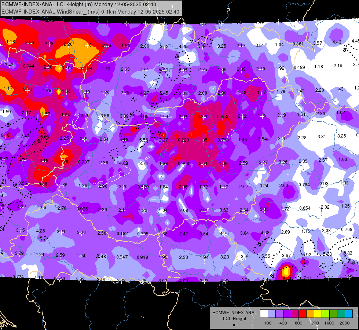Click the wind shear value 5.92

307,254
